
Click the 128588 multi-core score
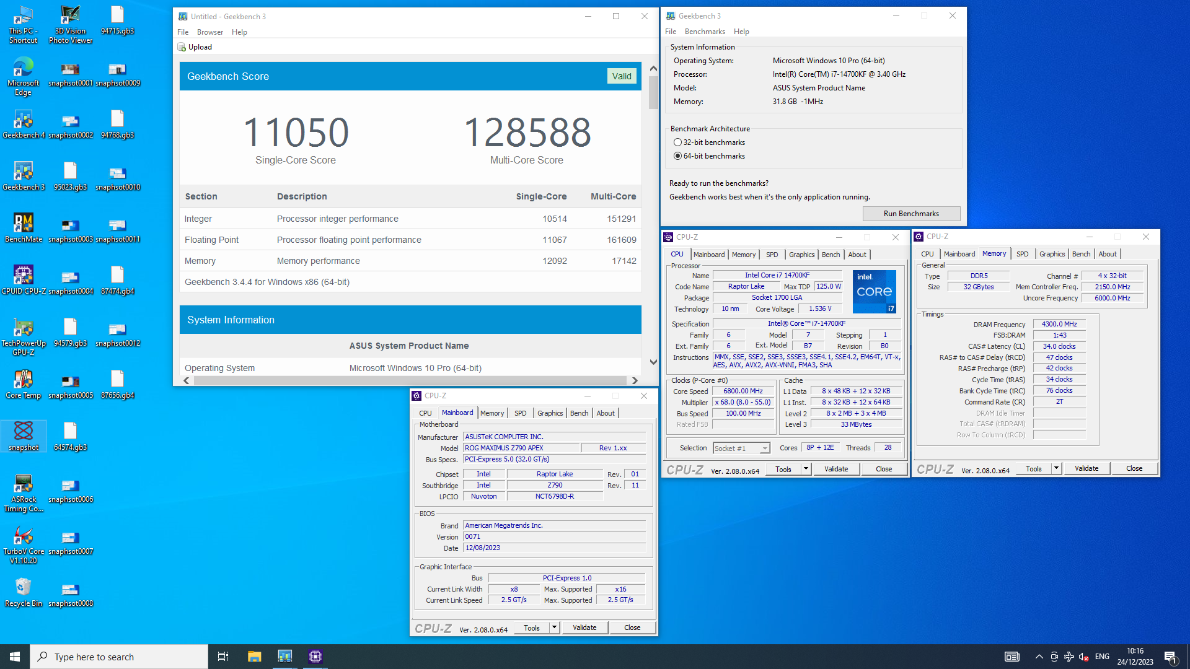coord(527,132)
